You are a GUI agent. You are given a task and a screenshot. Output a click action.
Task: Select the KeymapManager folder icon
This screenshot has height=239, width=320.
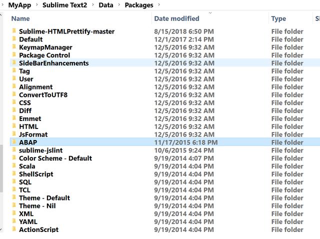pyautogui.click(x=14, y=46)
